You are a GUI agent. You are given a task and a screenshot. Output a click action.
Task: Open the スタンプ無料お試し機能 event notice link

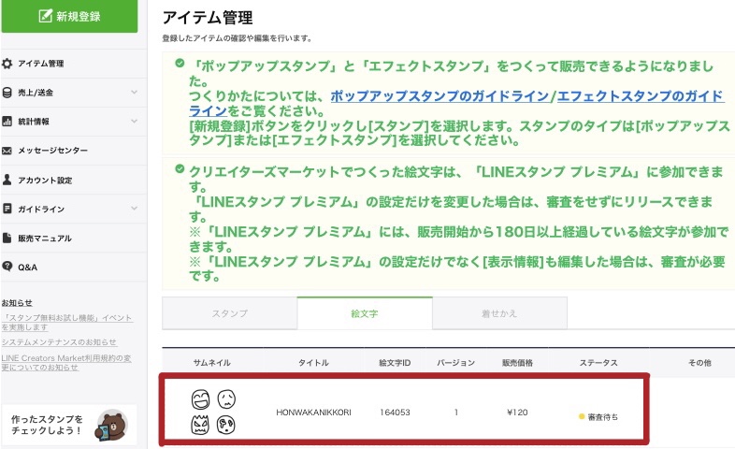[67, 323]
